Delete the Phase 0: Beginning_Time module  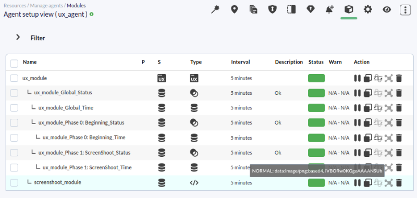[x=399, y=138]
